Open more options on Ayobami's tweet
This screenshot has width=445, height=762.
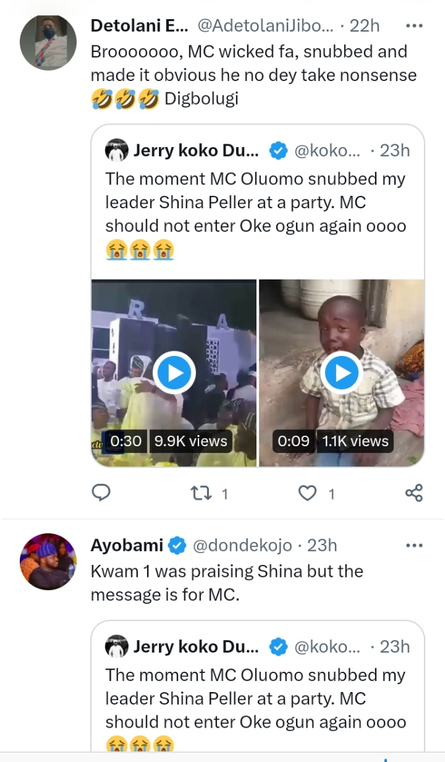[413, 545]
